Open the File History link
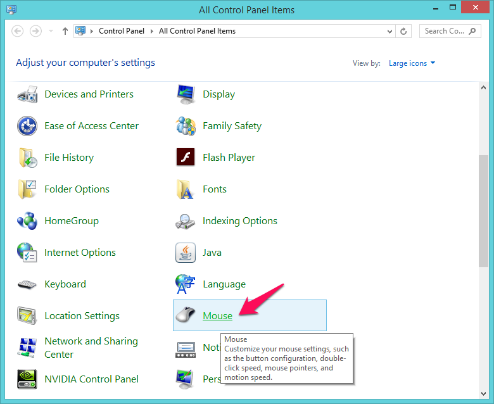The height and width of the screenshot is (404, 494). [x=69, y=158]
